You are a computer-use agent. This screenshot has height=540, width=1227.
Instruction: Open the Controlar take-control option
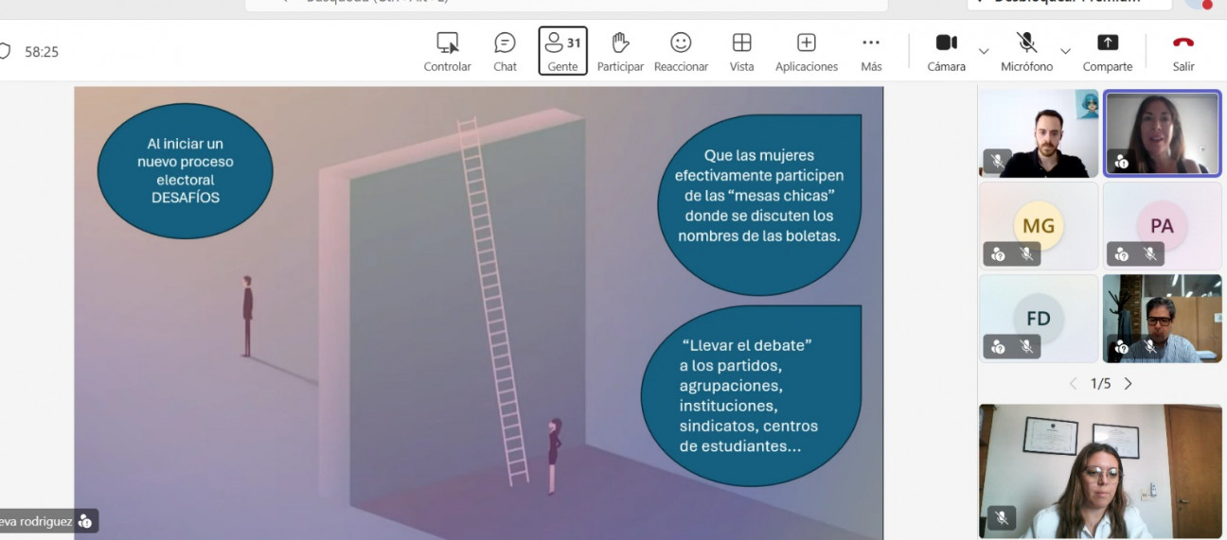(x=447, y=51)
